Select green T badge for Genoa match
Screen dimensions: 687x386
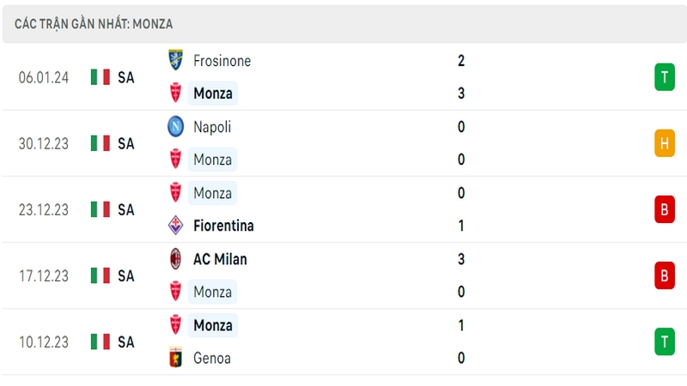pyautogui.click(x=664, y=341)
